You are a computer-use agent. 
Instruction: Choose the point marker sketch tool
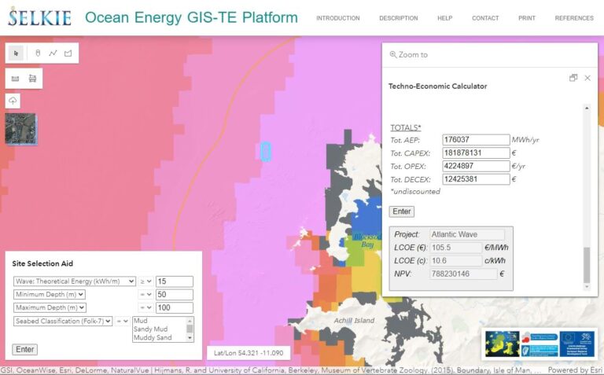point(38,53)
